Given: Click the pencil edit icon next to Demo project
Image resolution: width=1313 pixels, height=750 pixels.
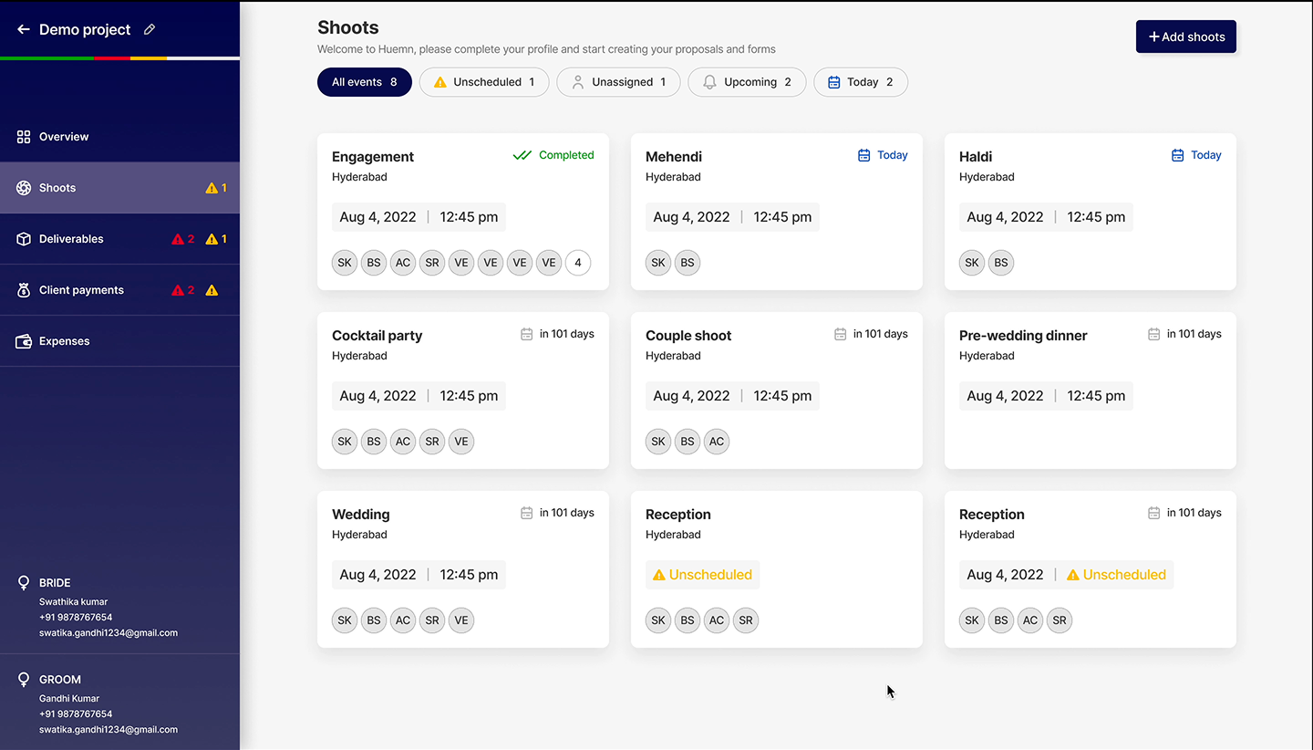Looking at the screenshot, I should 150,29.
